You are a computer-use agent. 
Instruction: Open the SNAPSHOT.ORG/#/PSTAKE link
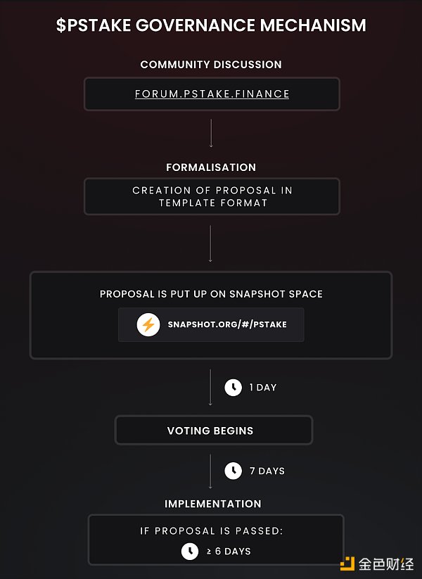[226, 325]
